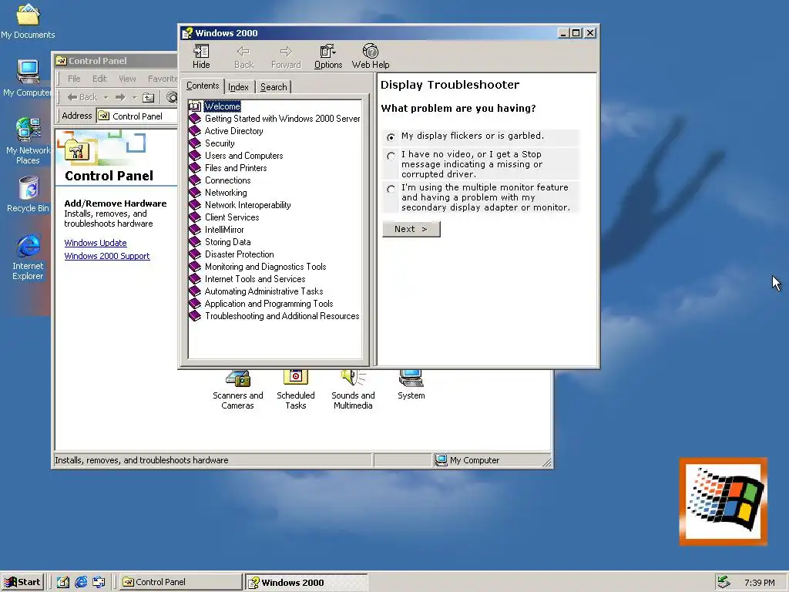The height and width of the screenshot is (592, 789).
Task: Expand Getting Started with Windows 2000 Server
Action: [282, 119]
